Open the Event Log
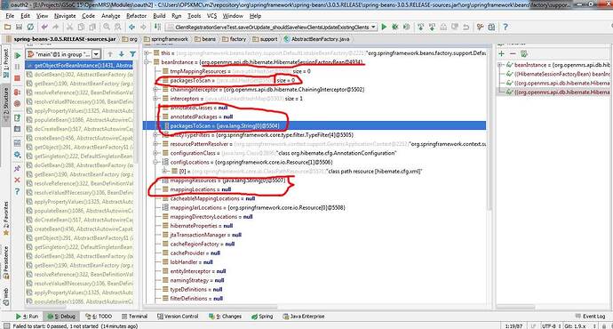This screenshot has height=329, width=613. [x=590, y=316]
